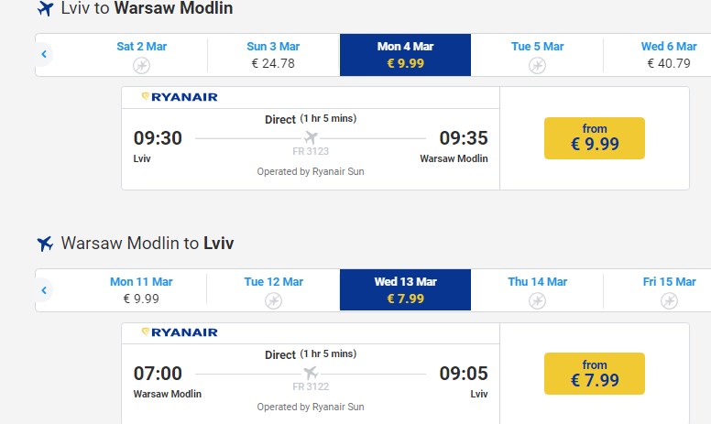
Task: Choose the Wed 6 Mar €40.79 date tab
Action: (668, 55)
